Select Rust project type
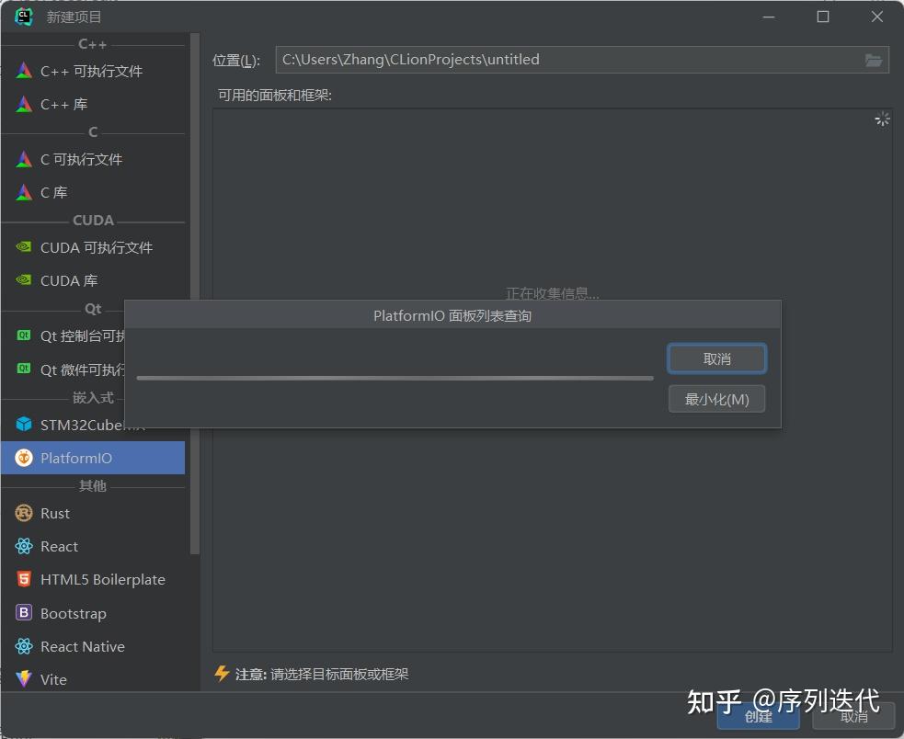 (93, 513)
